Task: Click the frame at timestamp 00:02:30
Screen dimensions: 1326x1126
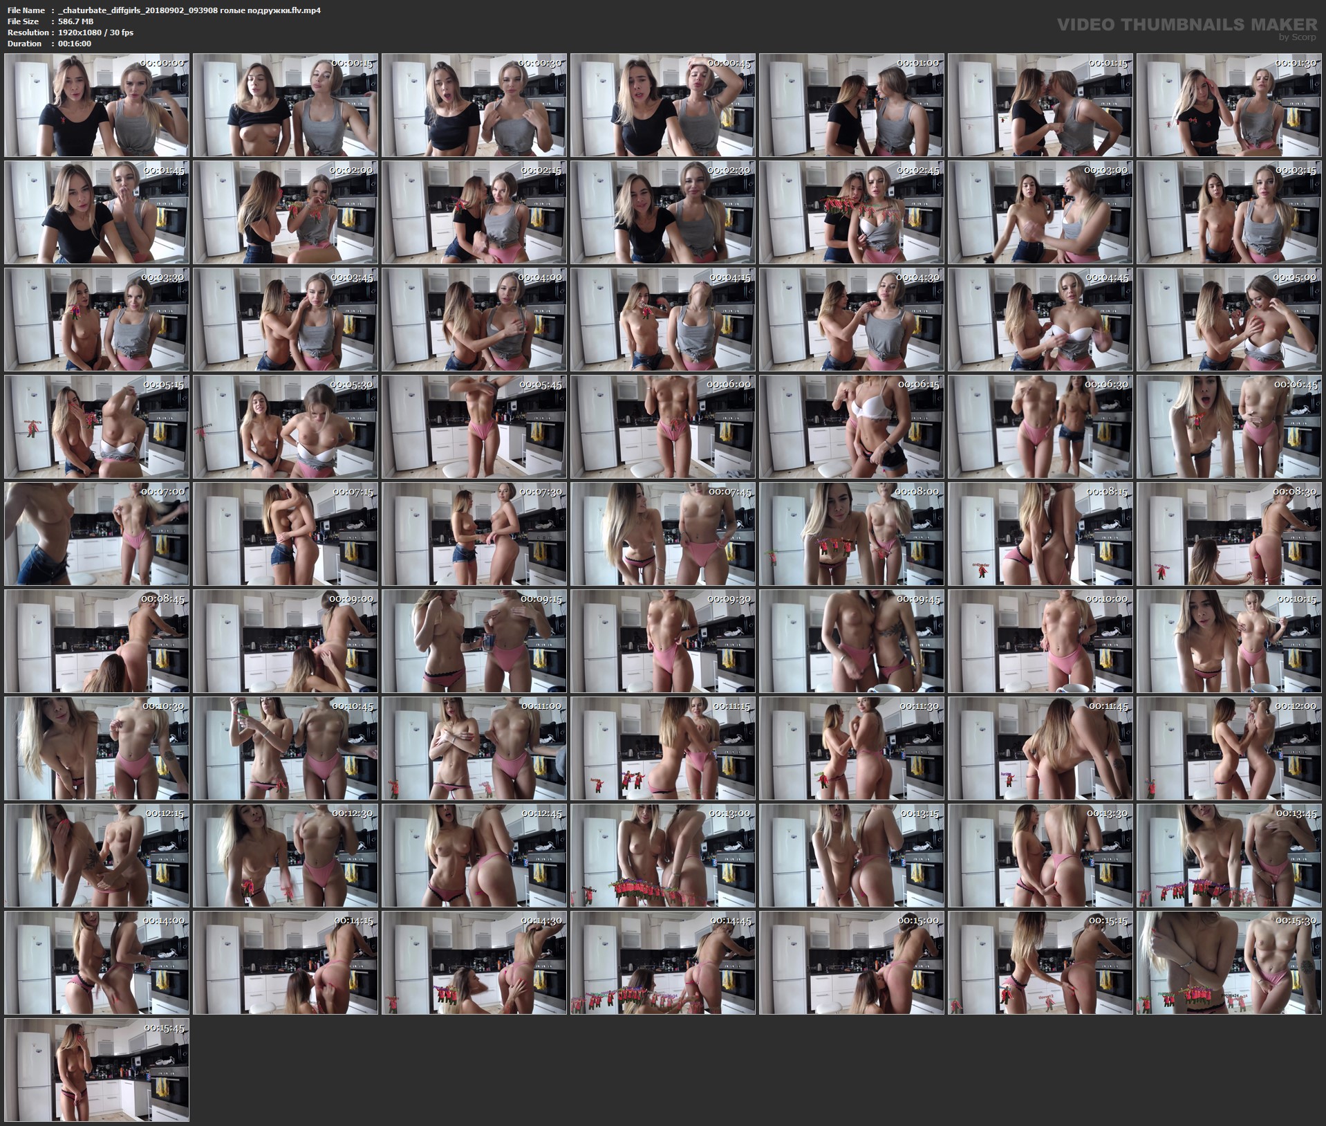Action: 663,212
